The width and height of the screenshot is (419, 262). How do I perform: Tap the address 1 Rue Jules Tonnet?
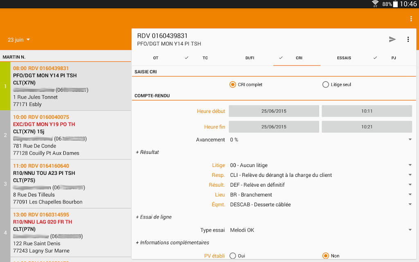35,97
